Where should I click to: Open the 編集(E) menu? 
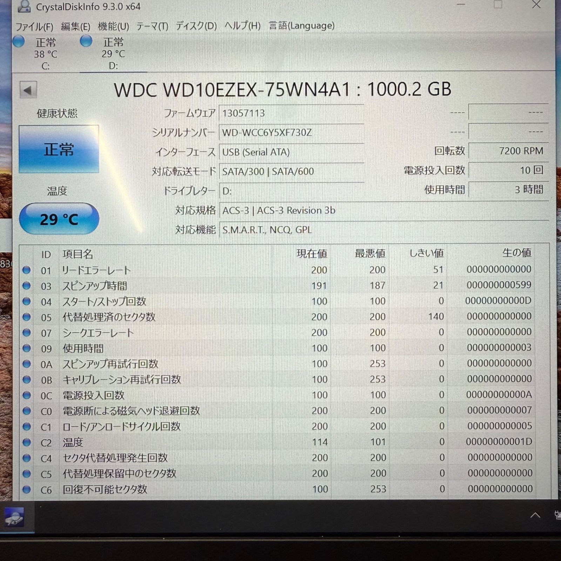point(75,26)
